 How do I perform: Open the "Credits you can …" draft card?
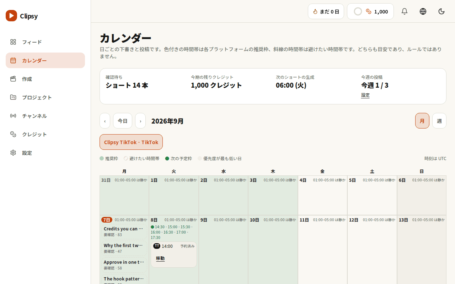pos(124,231)
